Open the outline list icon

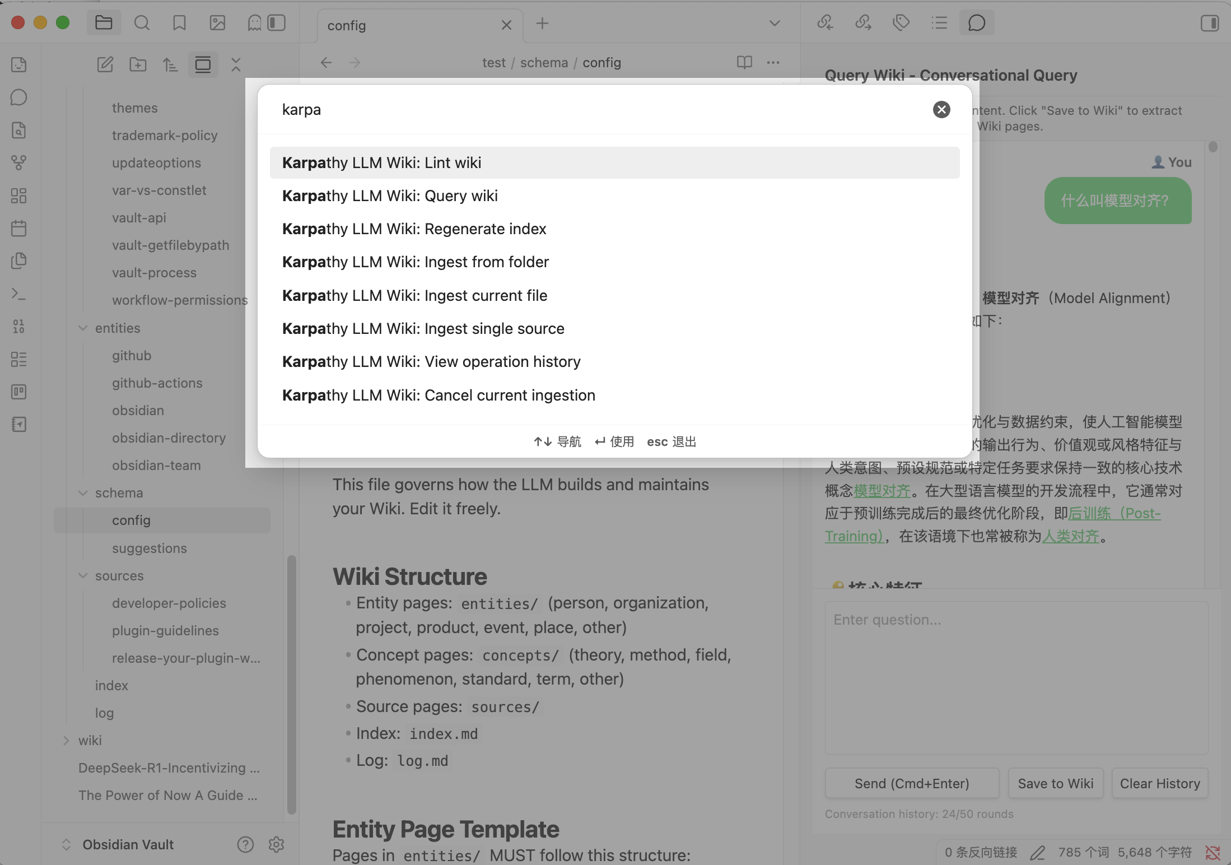tap(939, 23)
